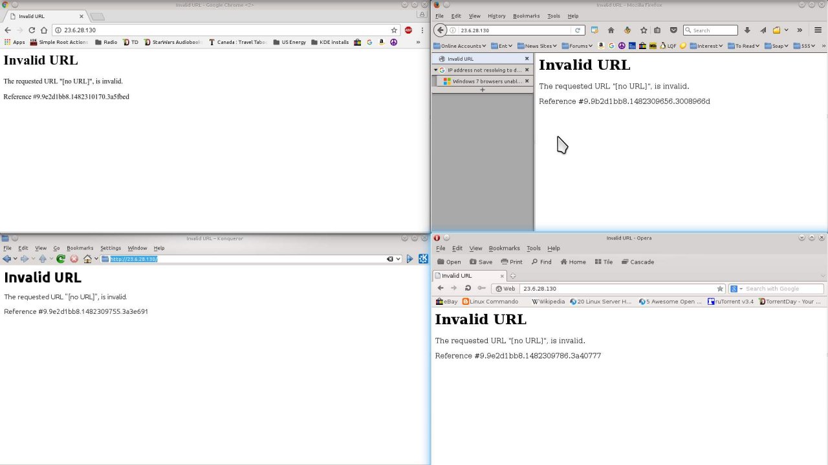Click the Opera Cascade button
Image resolution: width=828 pixels, height=465 pixels.
[x=637, y=262]
